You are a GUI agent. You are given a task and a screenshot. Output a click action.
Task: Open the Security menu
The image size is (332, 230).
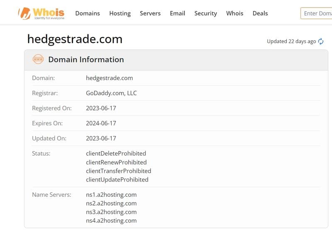coord(205,13)
